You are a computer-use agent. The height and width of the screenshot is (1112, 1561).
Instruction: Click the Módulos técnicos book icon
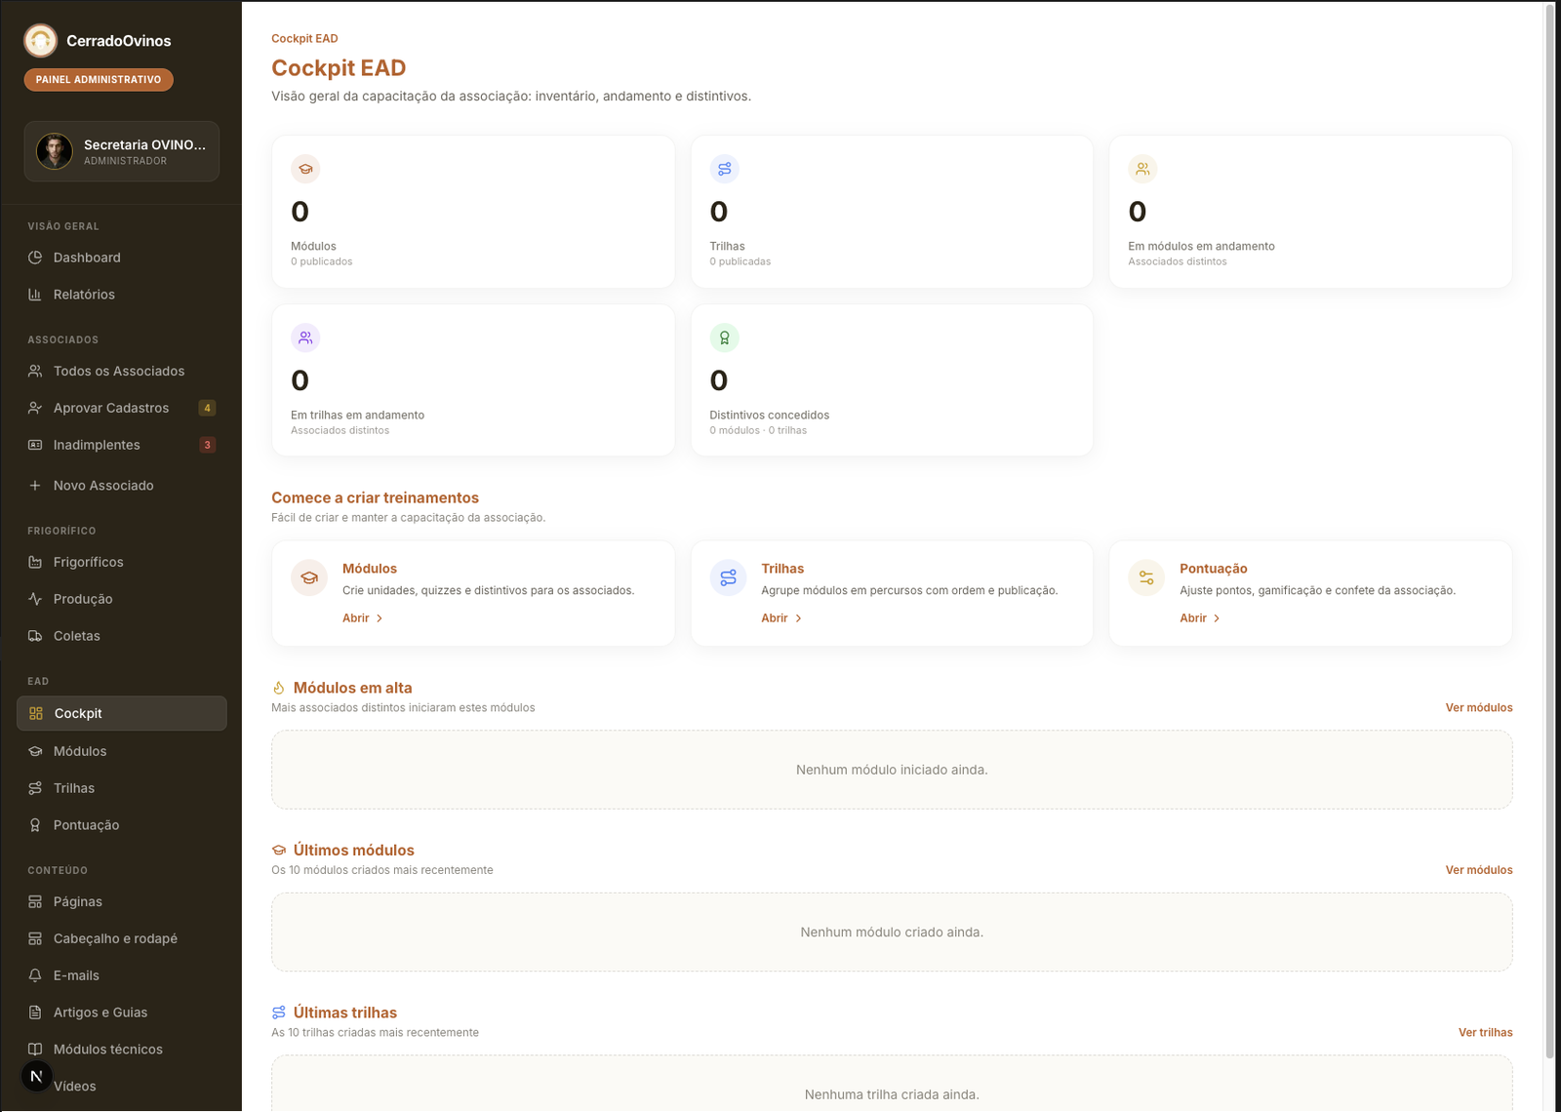click(x=35, y=1050)
